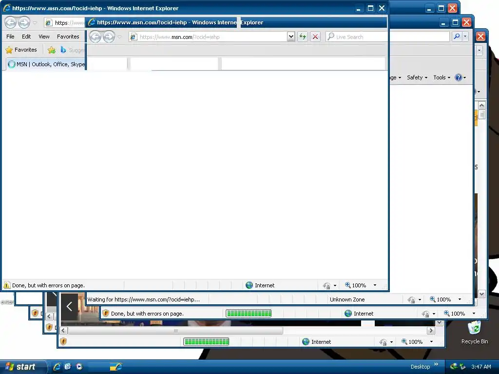
Task: Click Back arrow in second overlapping IE window
Action: coord(95,37)
